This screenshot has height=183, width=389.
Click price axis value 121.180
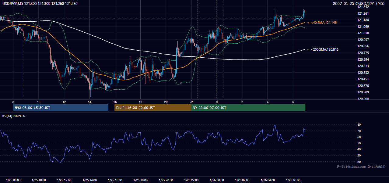point(363,20)
